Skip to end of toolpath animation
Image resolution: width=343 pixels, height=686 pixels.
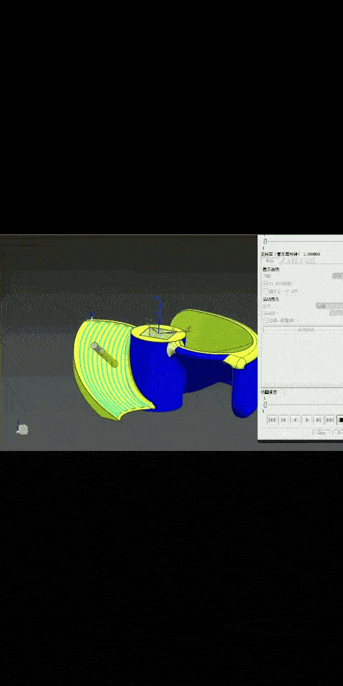[x=330, y=420]
